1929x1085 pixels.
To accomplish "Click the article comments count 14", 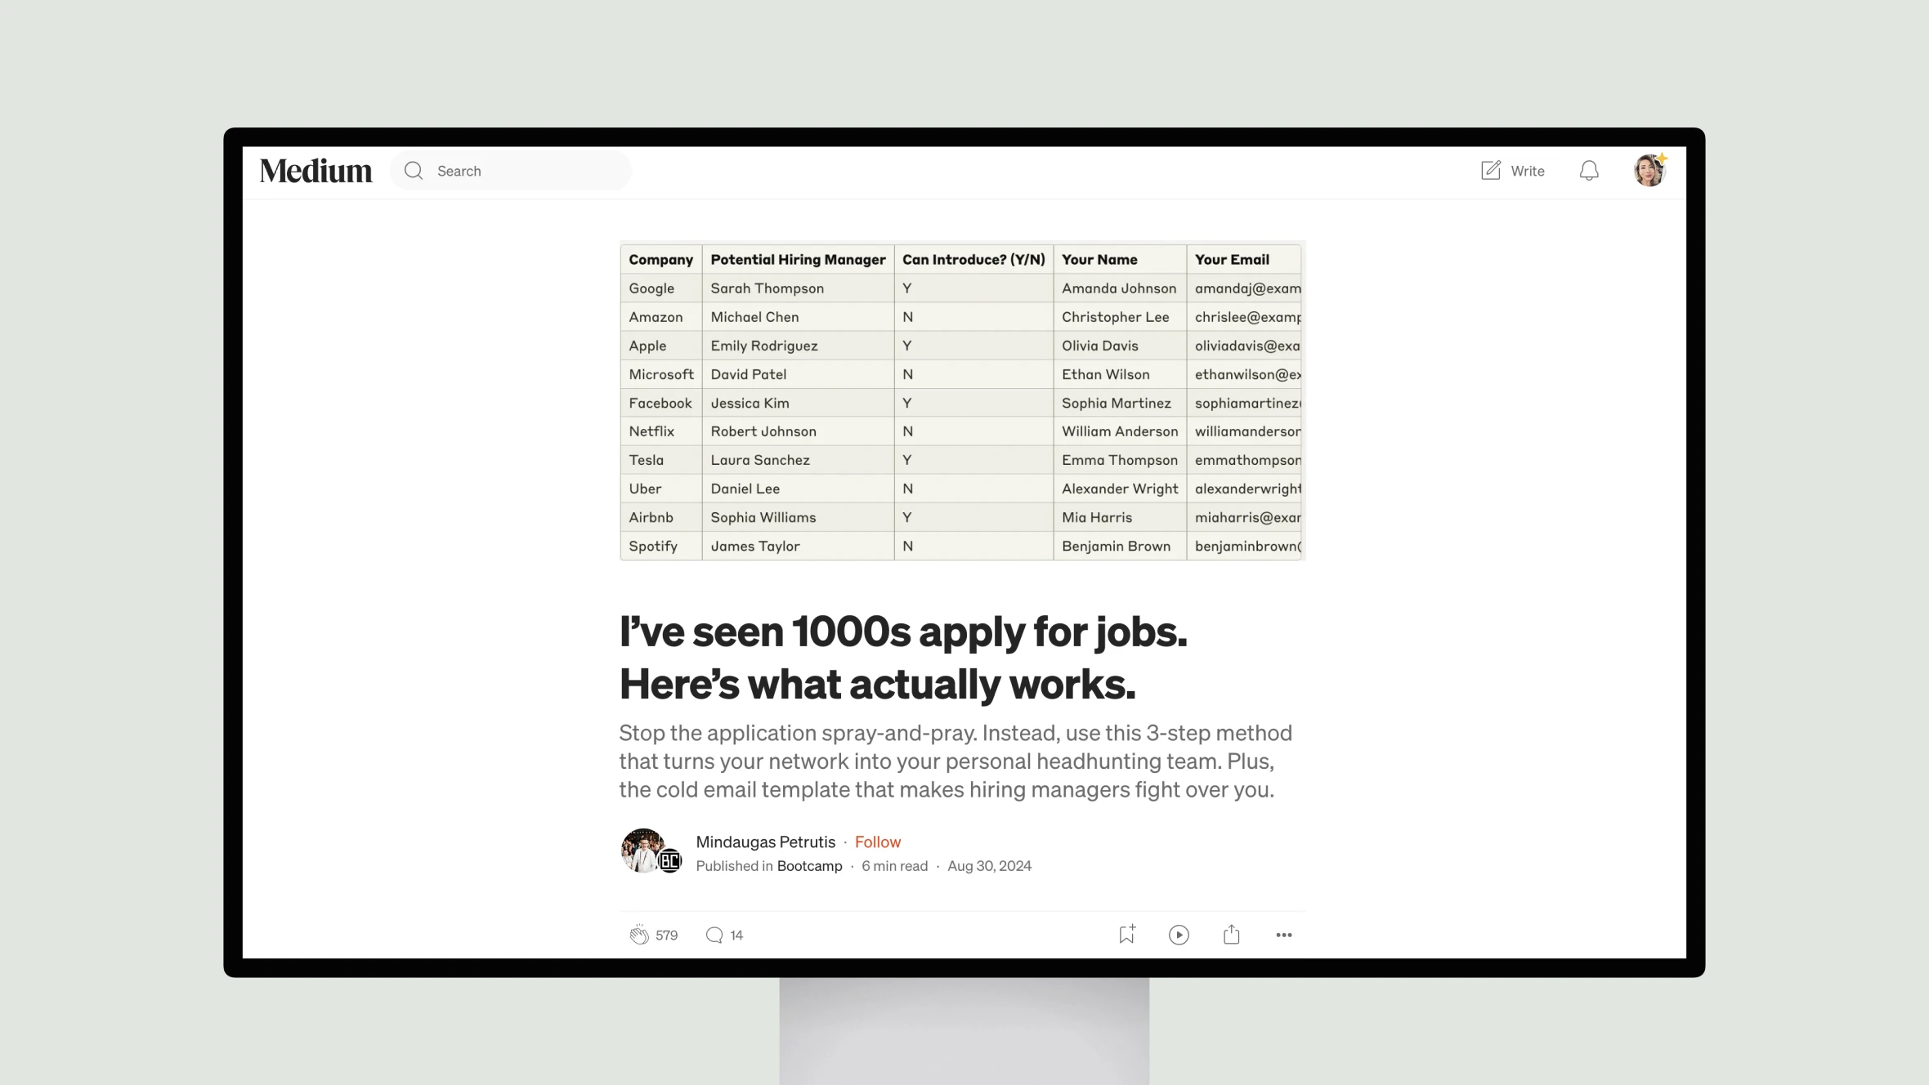I will click(736, 934).
